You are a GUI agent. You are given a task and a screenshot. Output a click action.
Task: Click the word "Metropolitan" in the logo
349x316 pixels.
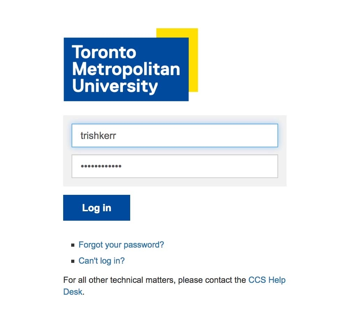pyautogui.click(x=126, y=69)
